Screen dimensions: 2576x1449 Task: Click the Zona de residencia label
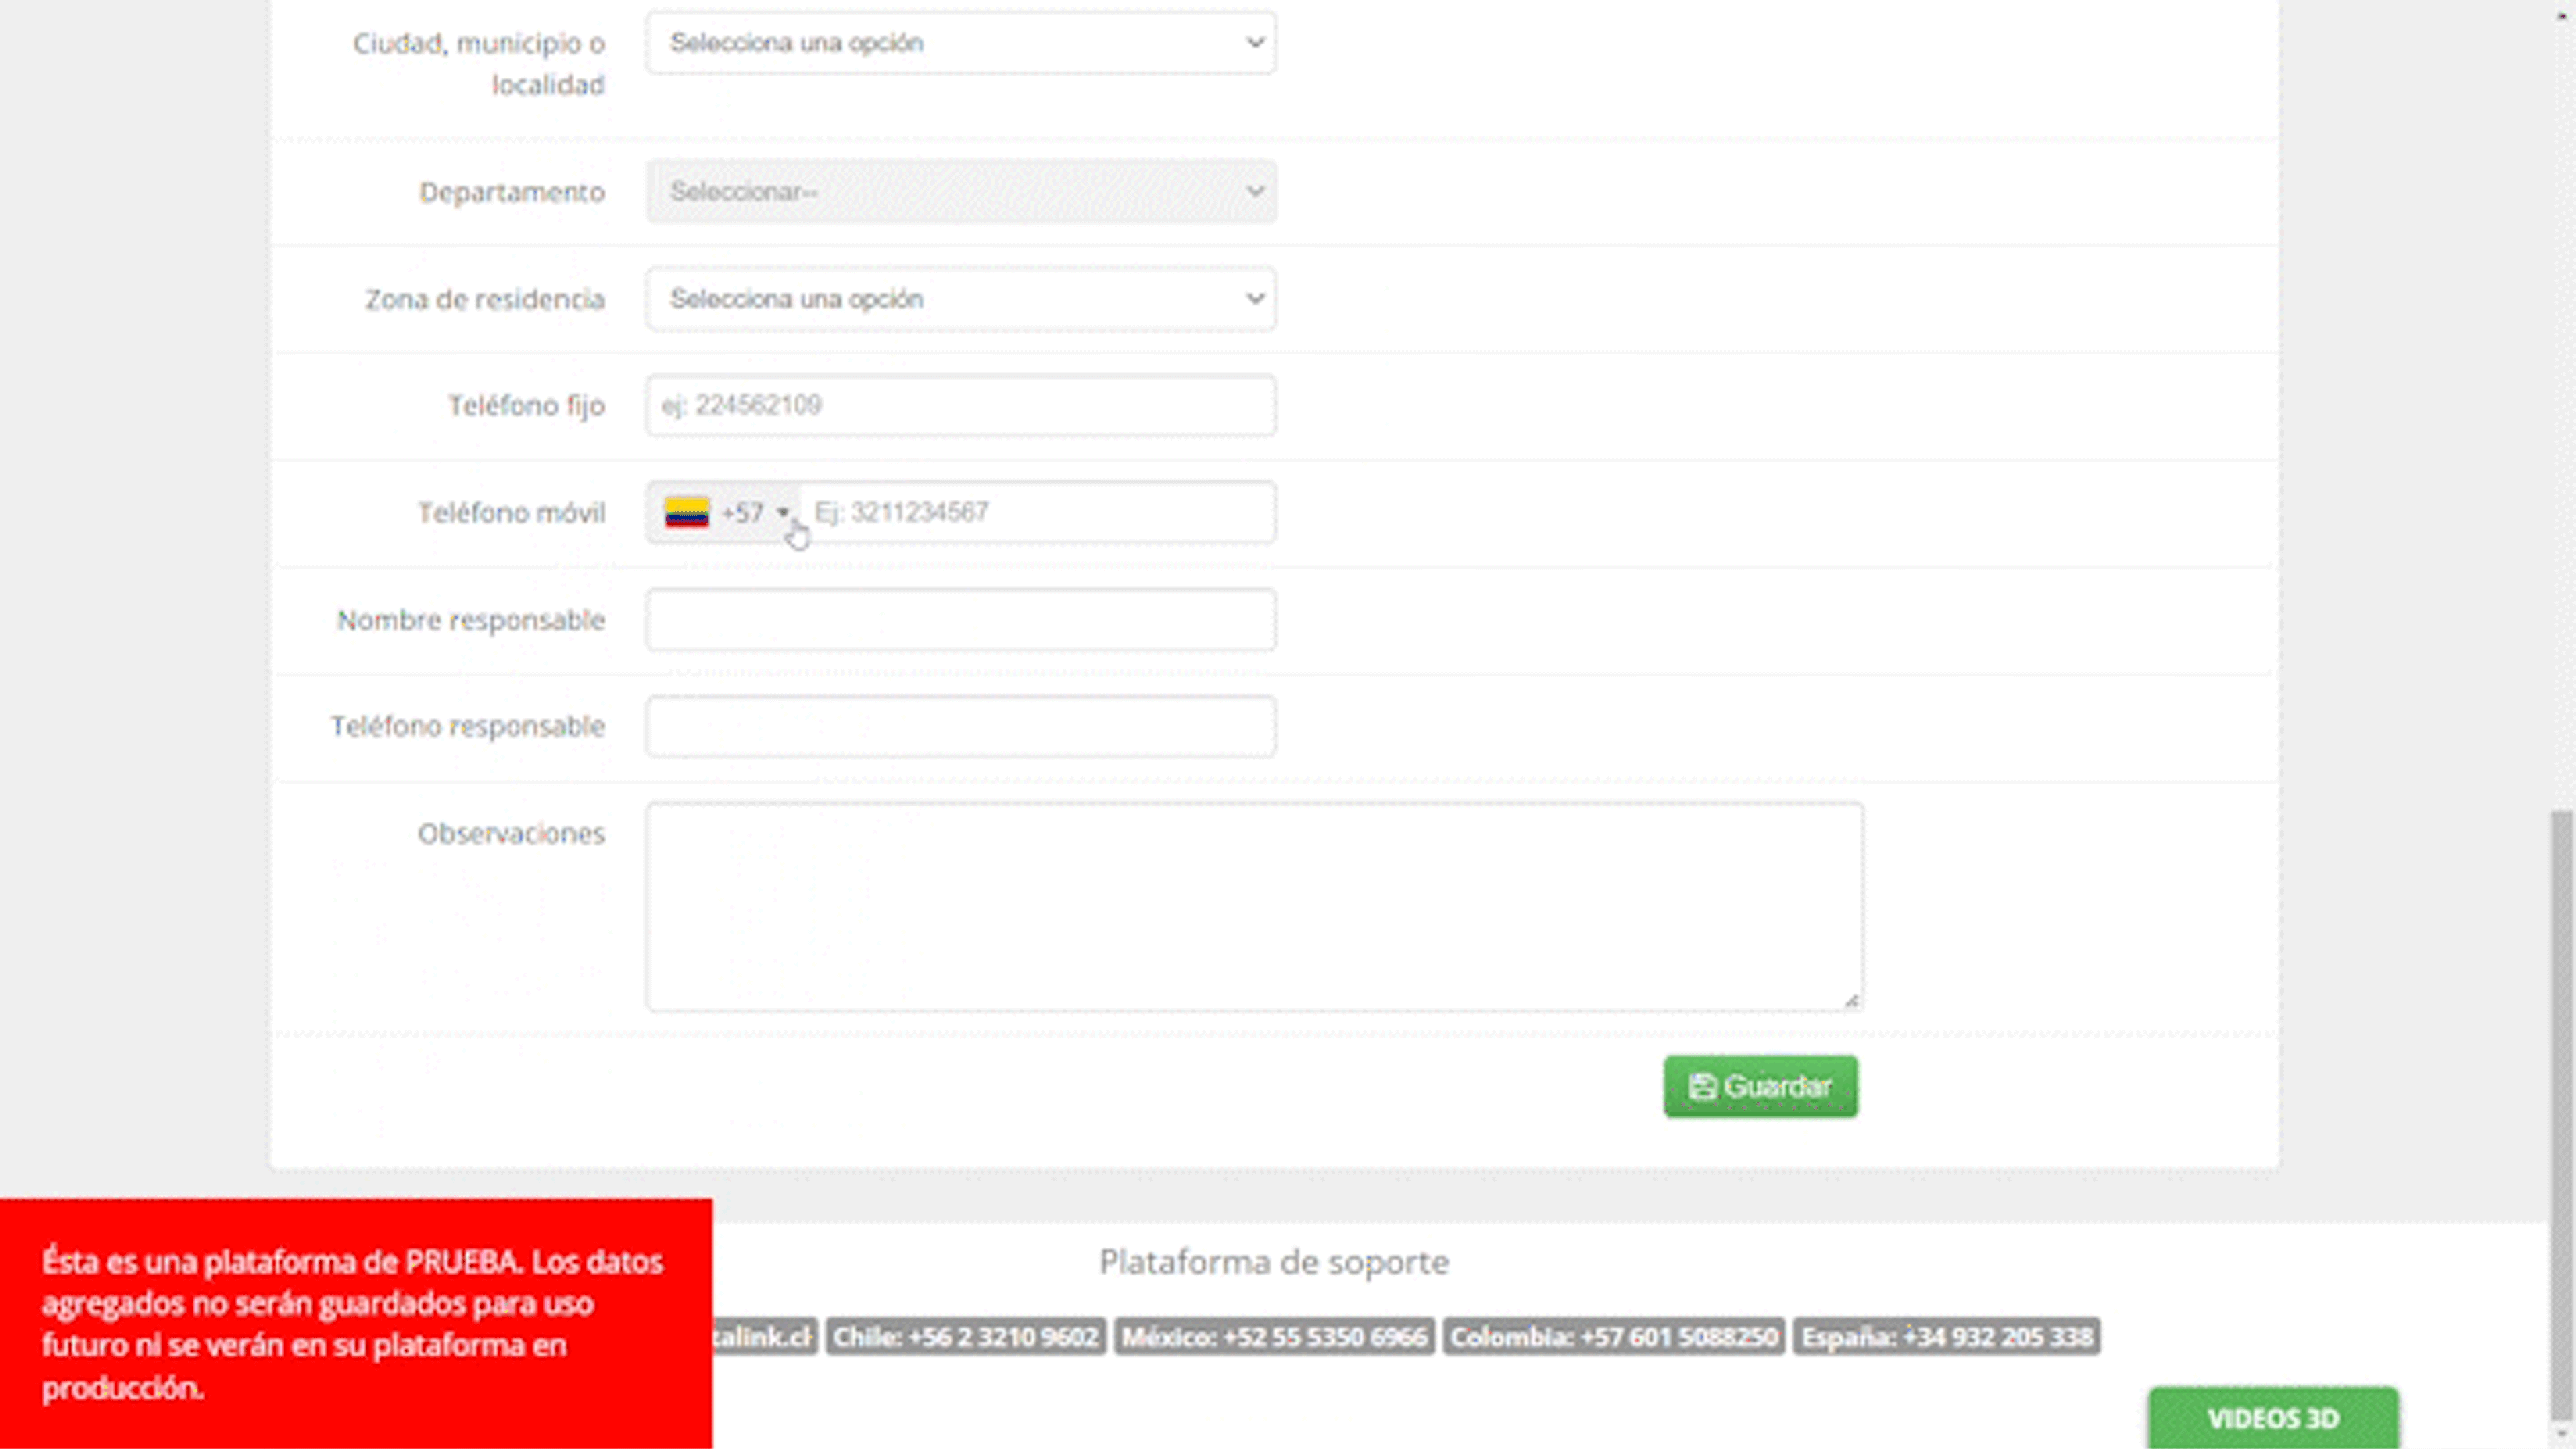(485, 299)
